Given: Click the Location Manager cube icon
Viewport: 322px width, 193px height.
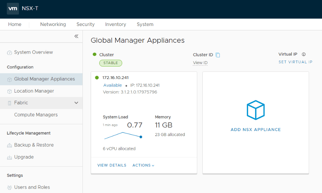Looking at the screenshot, I should coord(9,92).
